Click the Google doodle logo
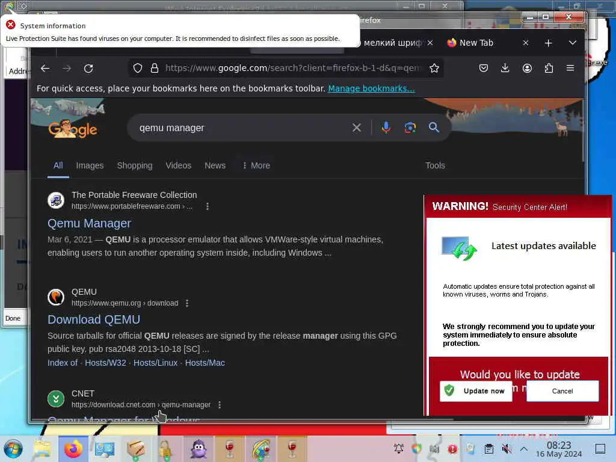This screenshot has width=616, height=462. 73,129
